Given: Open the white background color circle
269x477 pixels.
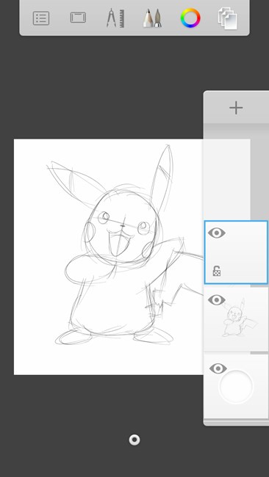Looking at the screenshot, I should [236, 386].
